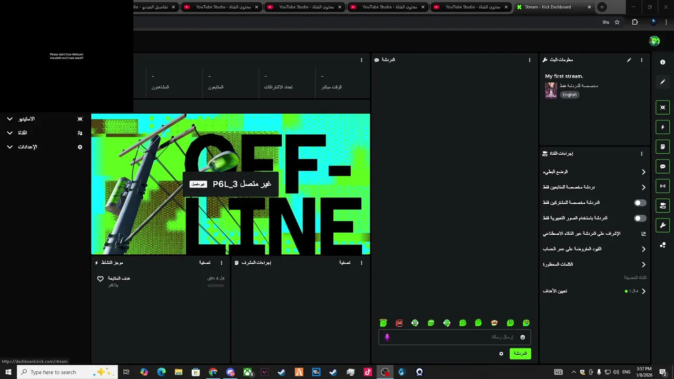Open emoji picker in chat message box
The width and height of the screenshot is (674, 379).
tap(522, 337)
